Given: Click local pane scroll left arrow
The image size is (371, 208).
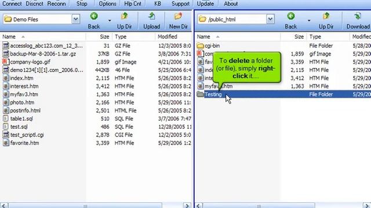Looking at the screenshot, I should coord(4,206).
